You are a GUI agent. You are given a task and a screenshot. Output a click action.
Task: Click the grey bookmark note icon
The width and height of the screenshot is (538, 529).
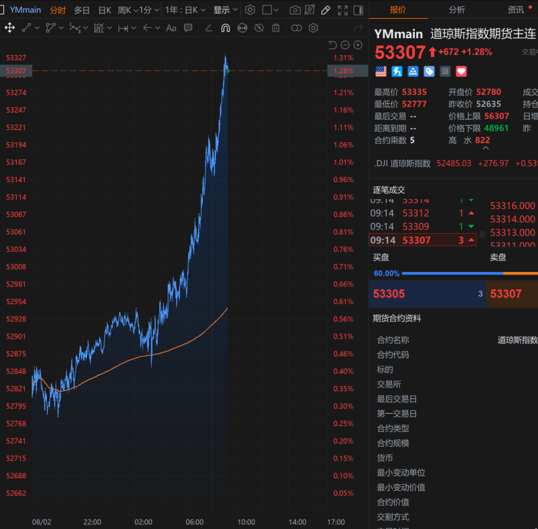pyautogui.click(x=445, y=72)
